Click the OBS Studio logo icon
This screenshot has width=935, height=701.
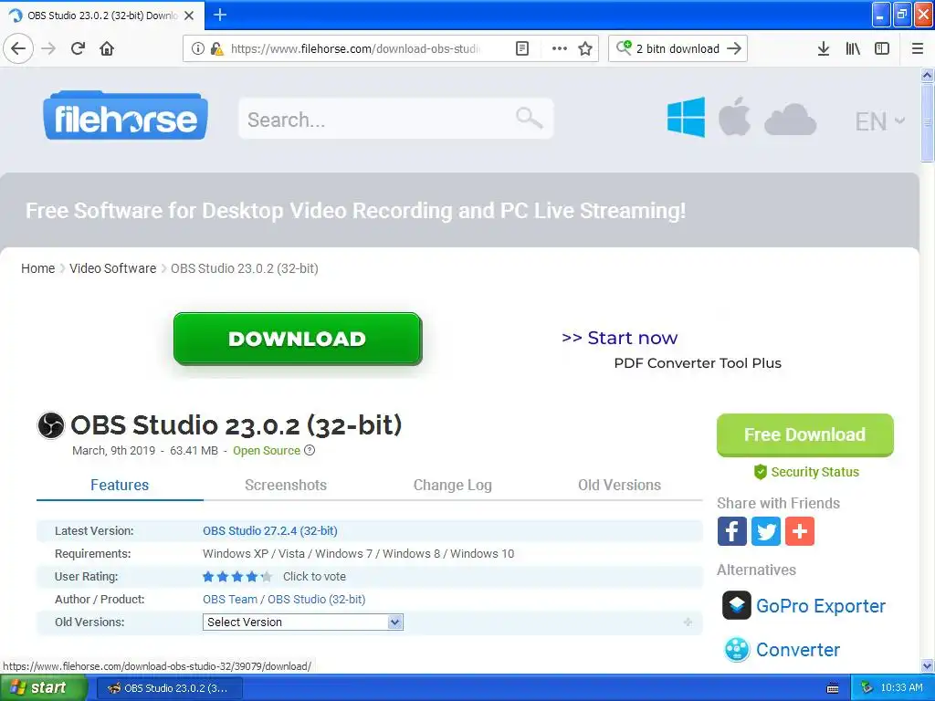point(51,425)
